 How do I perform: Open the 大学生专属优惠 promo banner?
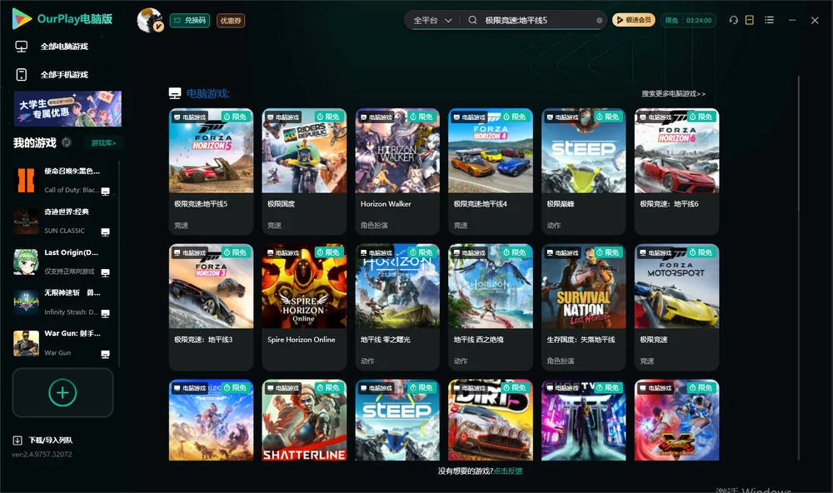[x=67, y=109]
